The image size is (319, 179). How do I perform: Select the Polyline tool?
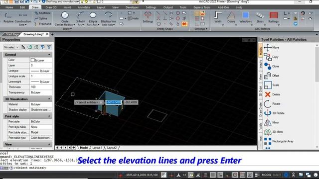tap(8, 18)
